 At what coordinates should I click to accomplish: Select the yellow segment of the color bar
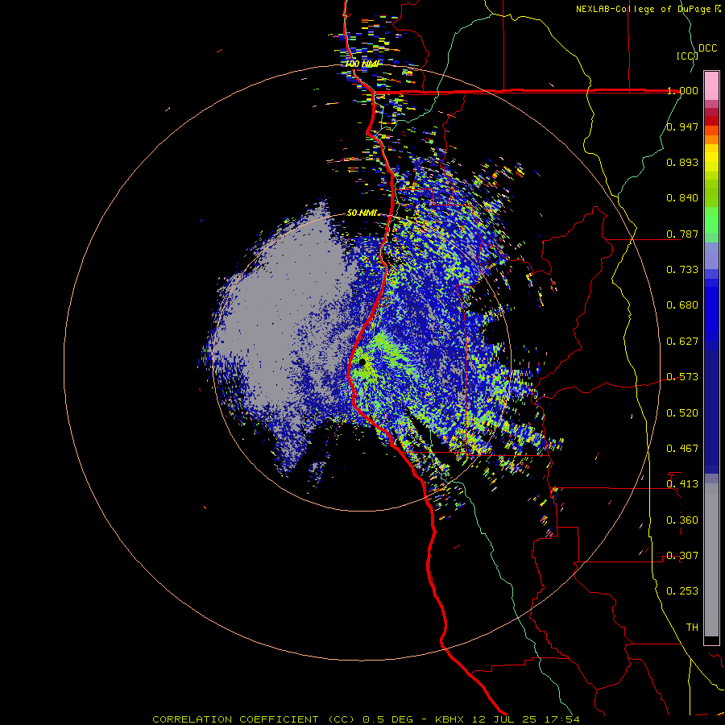coord(711,158)
